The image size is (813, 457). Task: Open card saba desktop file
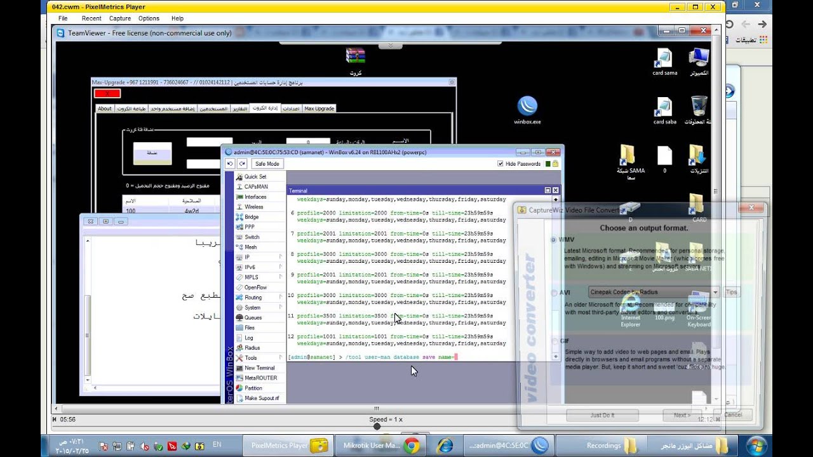(664, 110)
